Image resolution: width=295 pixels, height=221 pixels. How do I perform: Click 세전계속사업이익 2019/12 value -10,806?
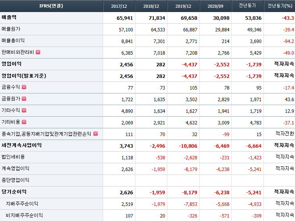[188, 146]
